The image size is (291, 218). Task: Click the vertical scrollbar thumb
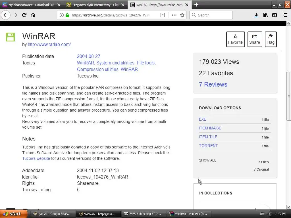pos(289,96)
